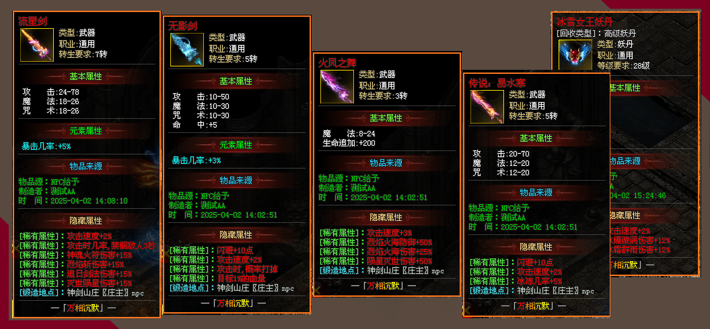Click 暴击几率:+5% in 流星剑 panel

(x=46, y=146)
